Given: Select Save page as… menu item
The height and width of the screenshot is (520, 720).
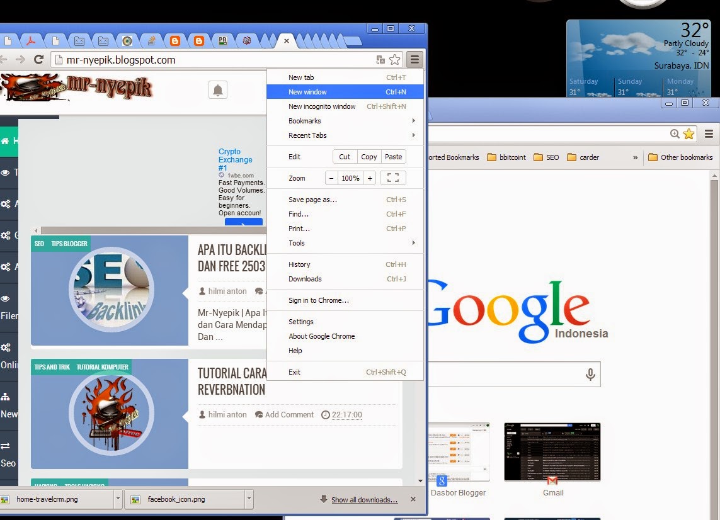Looking at the screenshot, I should tap(345, 200).
